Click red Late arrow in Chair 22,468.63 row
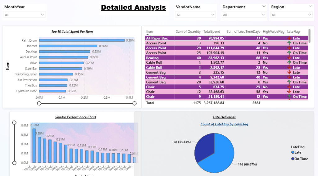Viewport: 318px width, 176px height. (x=289, y=92)
